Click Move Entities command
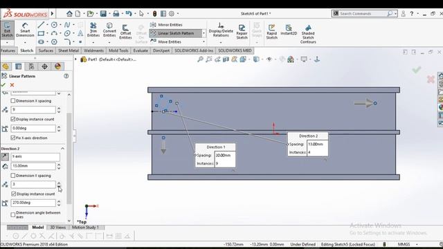Screen dimensions: 443x249 (166, 41)
